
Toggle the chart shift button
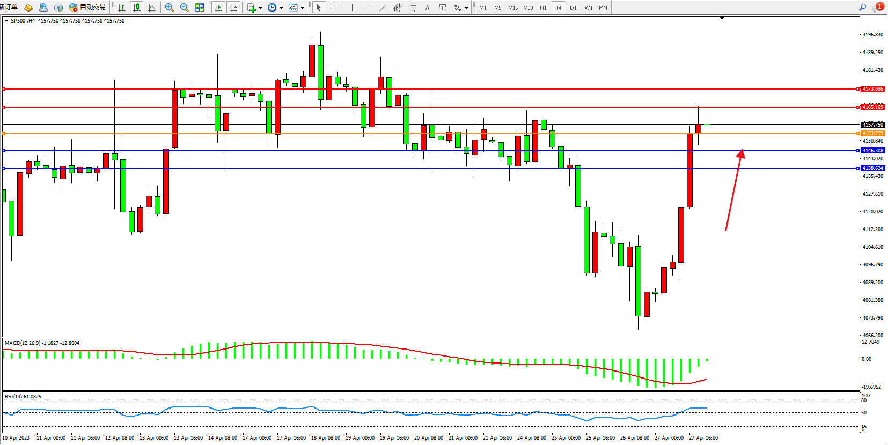click(x=233, y=8)
